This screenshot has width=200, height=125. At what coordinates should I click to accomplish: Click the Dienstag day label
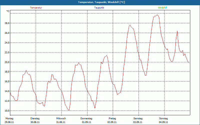[x=35, y=118]
